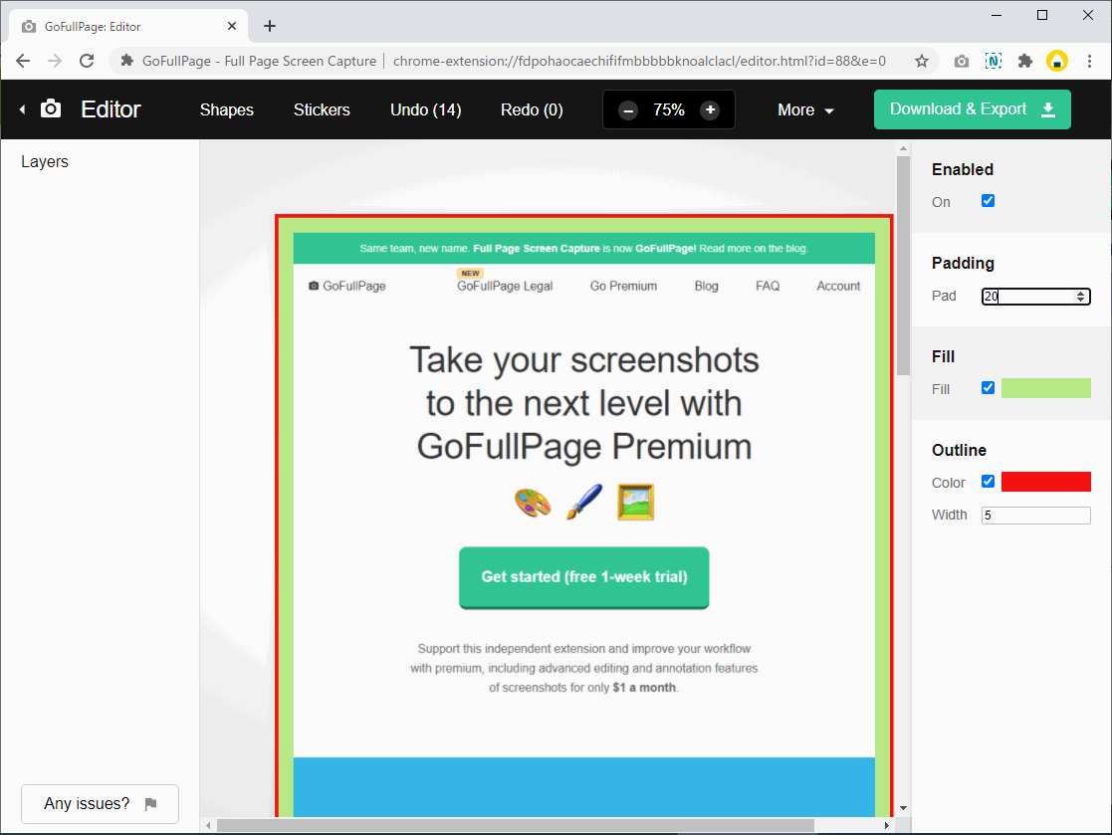The height and width of the screenshot is (835, 1112).
Task: Select the GoFullPage: Editor browser tab
Action: pos(128,26)
